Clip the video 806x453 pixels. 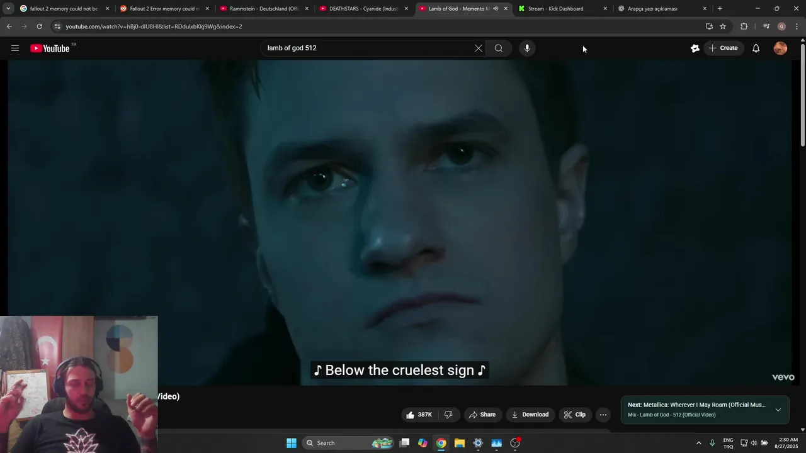click(575, 415)
